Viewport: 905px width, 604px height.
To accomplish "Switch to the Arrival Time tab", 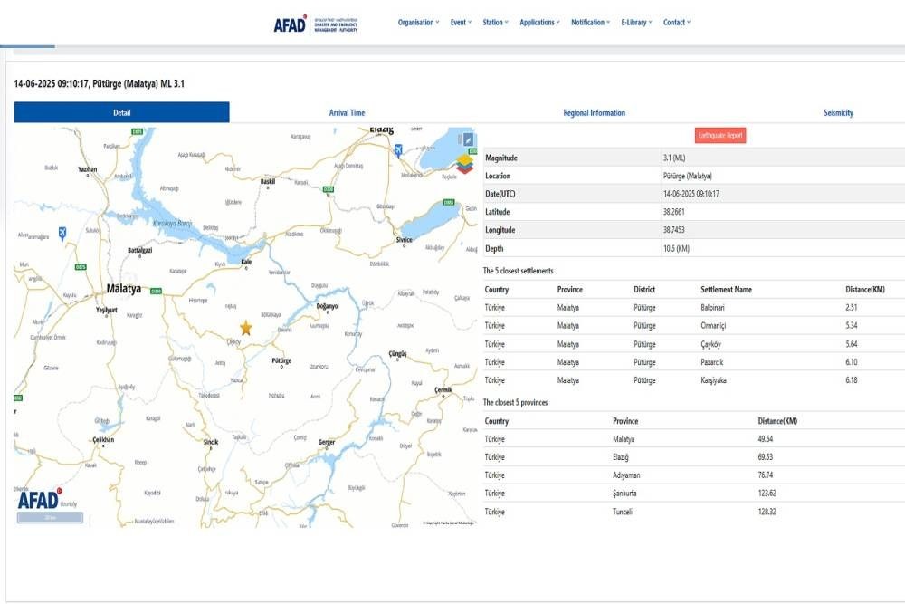I will (347, 112).
